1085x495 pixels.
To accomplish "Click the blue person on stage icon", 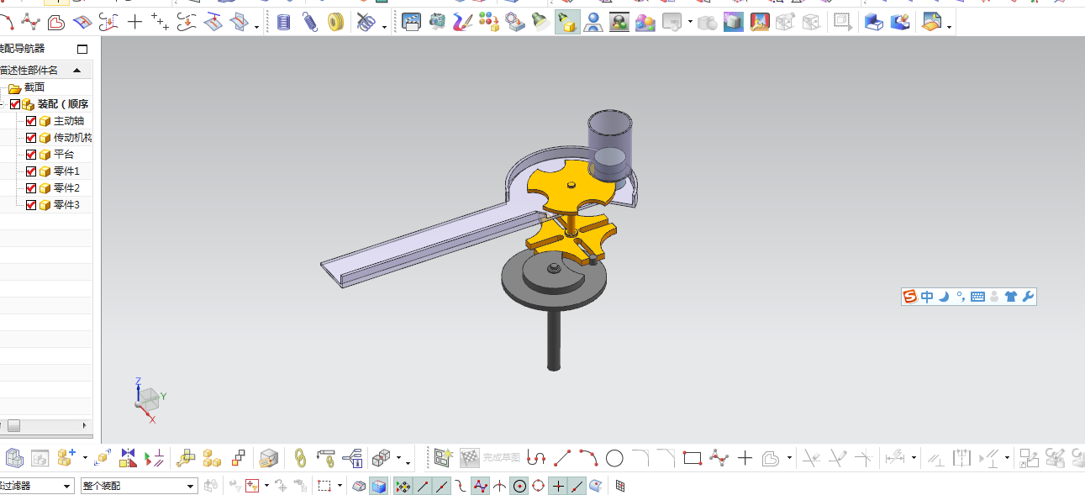I will pos(593,23).
